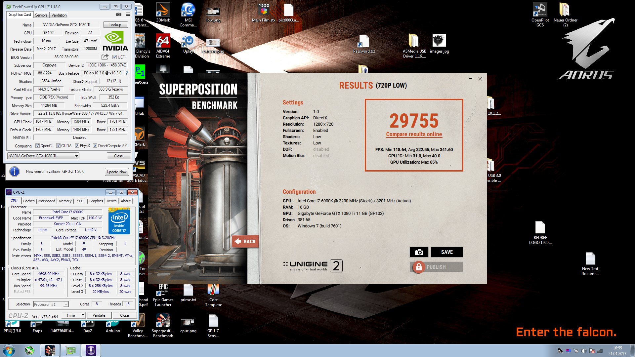635x357 pixels.
Task: Open the GPU-Z hamburger menu
Action: pos(128,15)
